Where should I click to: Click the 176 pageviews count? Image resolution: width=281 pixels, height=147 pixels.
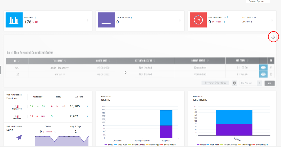(x=28, y=22)
